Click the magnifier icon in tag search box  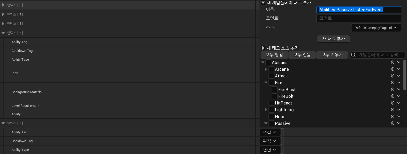point(354,55)
